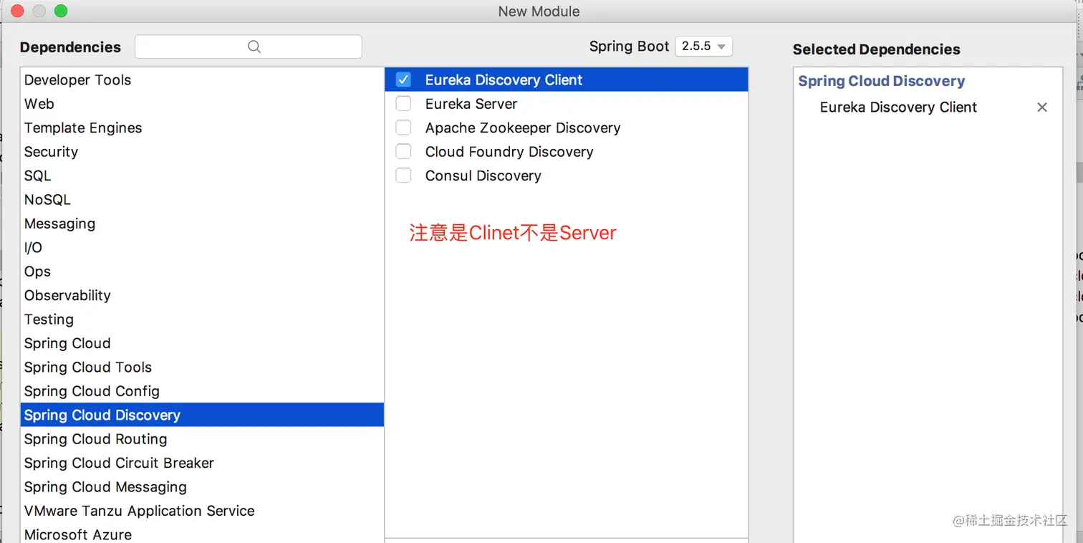Uncheck the Eureka Discovery Client checkbox
The image size is (1083, 543).
coord(403,80)
